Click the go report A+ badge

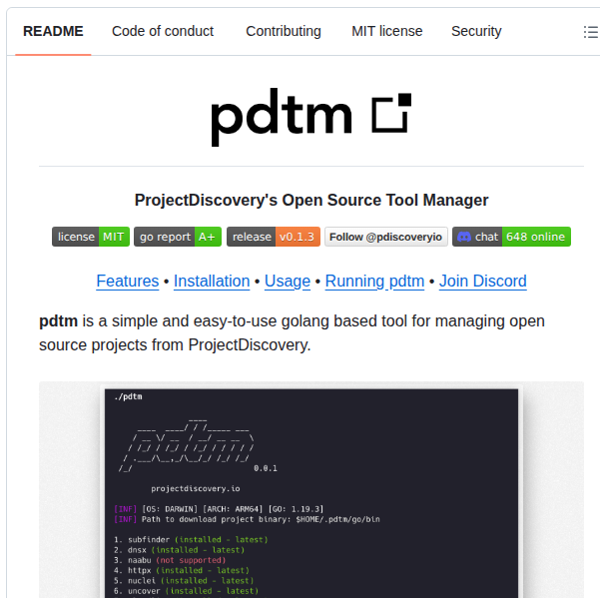click(178, 237)
